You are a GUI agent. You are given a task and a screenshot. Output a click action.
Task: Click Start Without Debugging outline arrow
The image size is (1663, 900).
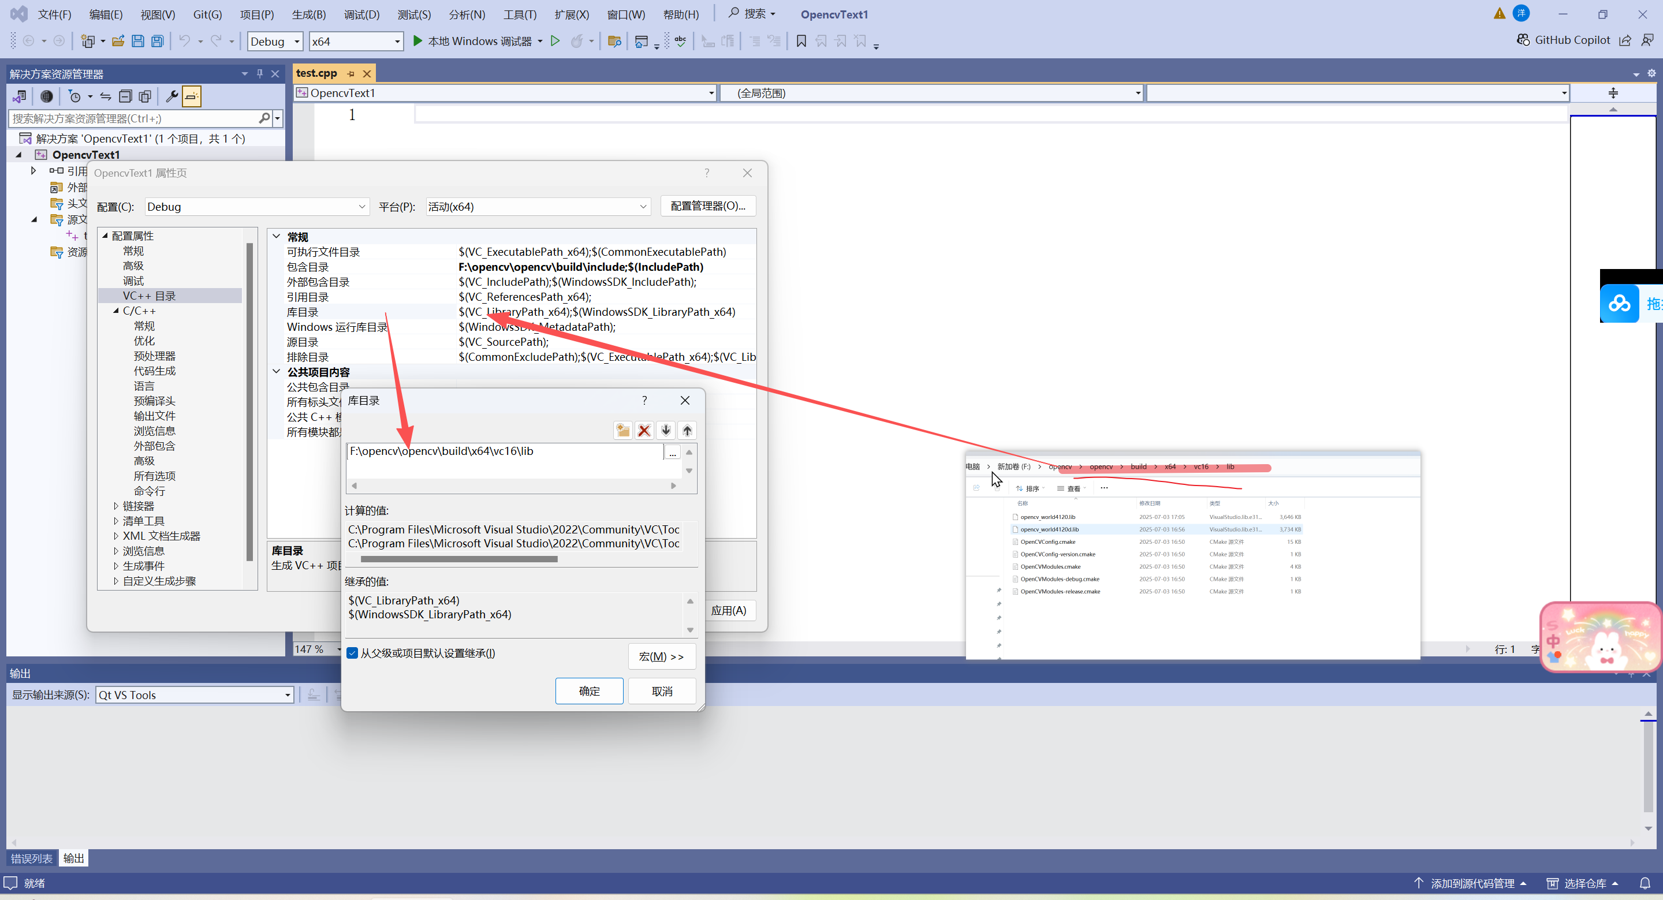tap(555, 42)
